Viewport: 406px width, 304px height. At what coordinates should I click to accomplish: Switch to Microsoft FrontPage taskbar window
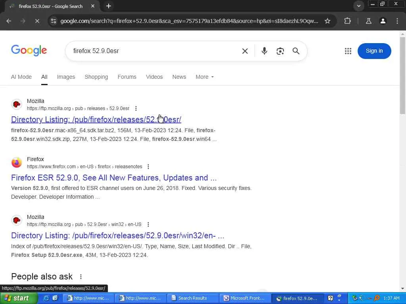[245, 298]
